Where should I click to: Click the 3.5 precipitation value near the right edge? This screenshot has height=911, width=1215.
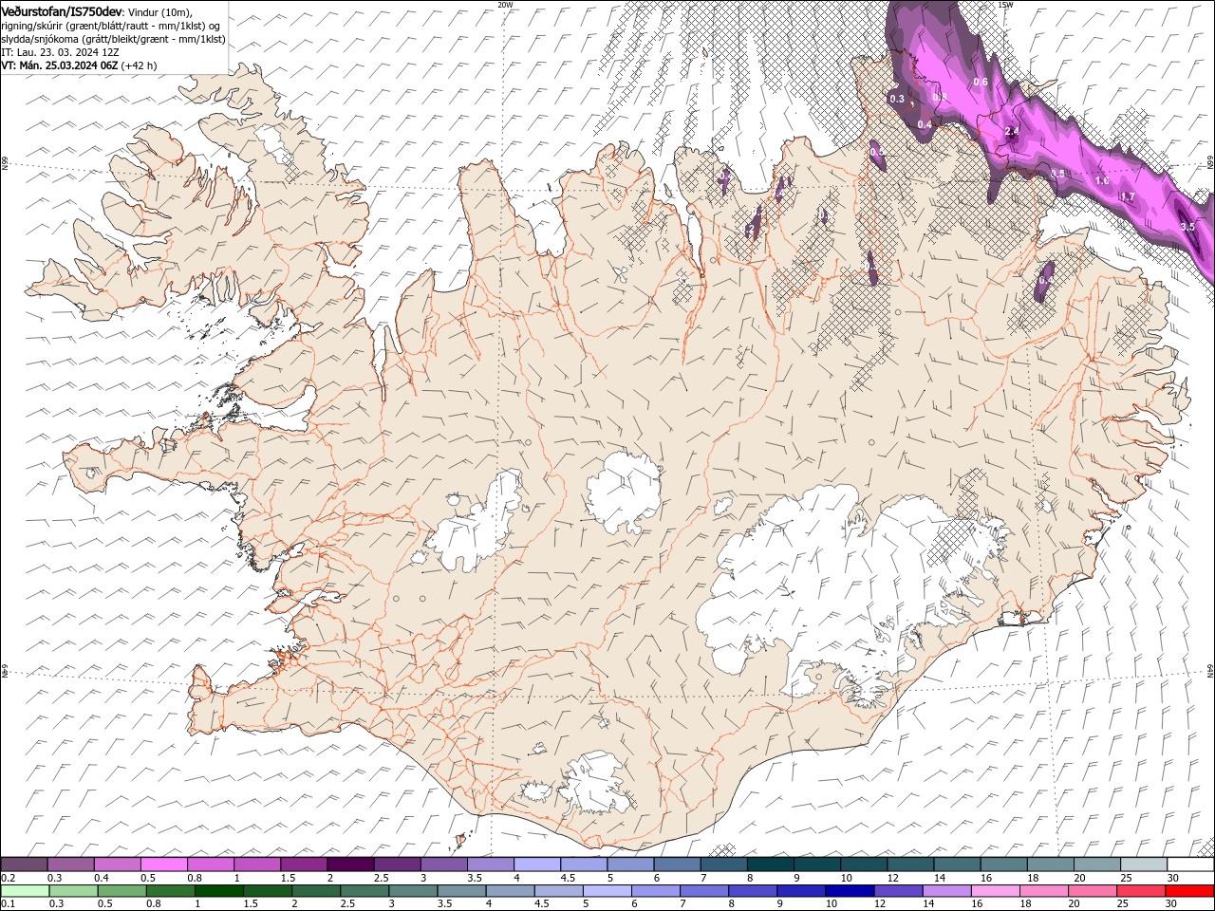[1187, 227]
